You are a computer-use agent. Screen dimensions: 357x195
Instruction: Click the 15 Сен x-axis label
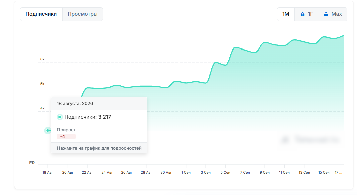(324, 173)
